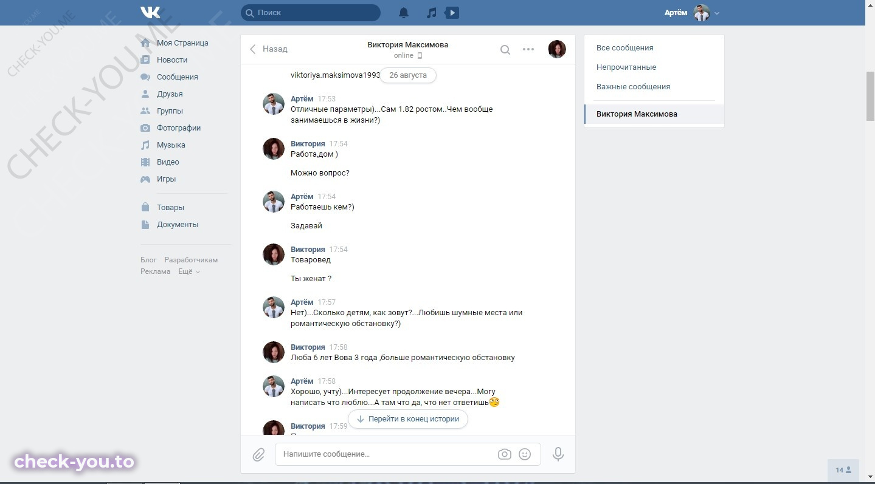Viewport: 875px width, 484px height.
Task: Click the camera icon beside Фотографии
Action: pyautogui.click(x=145, y=128)
